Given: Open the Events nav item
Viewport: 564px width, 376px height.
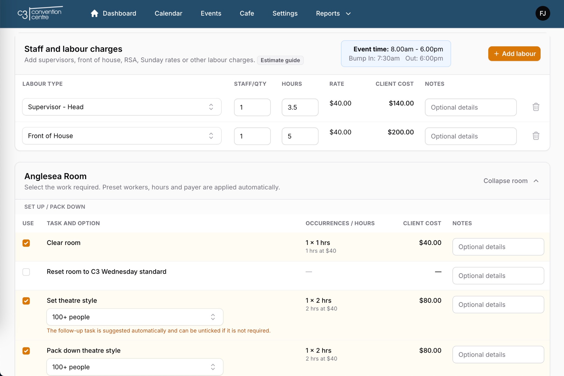Looking at the screenshot, I should [211, 13].
